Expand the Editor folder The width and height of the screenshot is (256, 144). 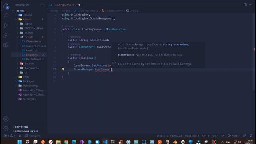click(28, 24)
